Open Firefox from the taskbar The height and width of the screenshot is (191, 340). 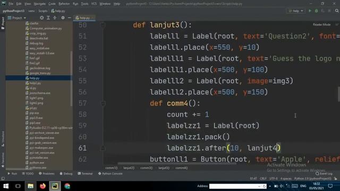point(42,186)
